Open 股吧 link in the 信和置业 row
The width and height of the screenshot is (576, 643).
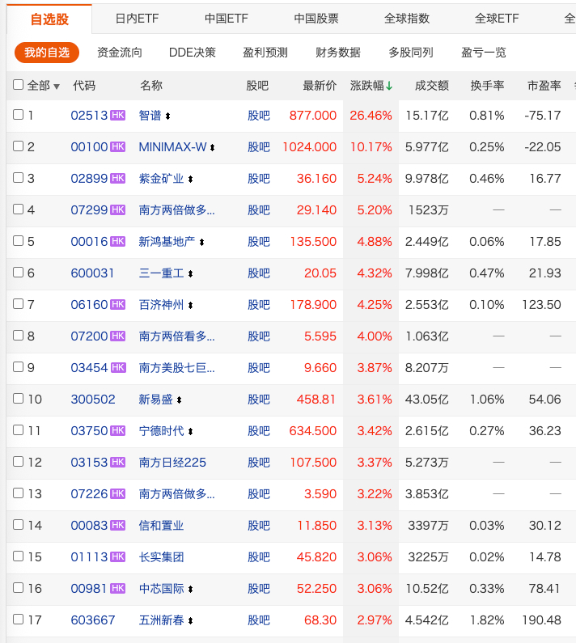pyautogui.click(x=258, y=526)
